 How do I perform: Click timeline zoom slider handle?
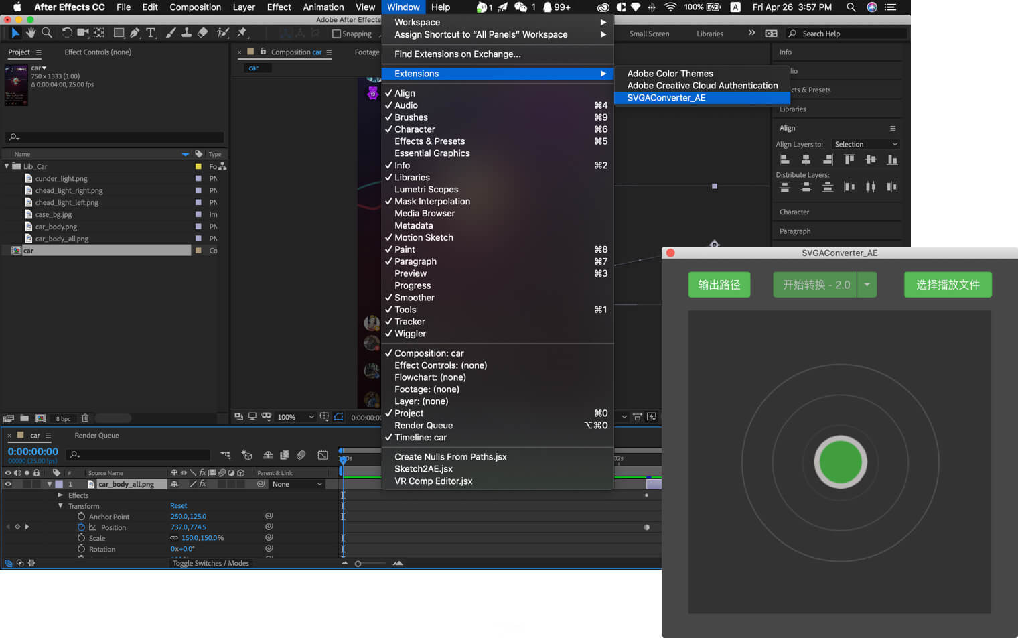[358, 564]
